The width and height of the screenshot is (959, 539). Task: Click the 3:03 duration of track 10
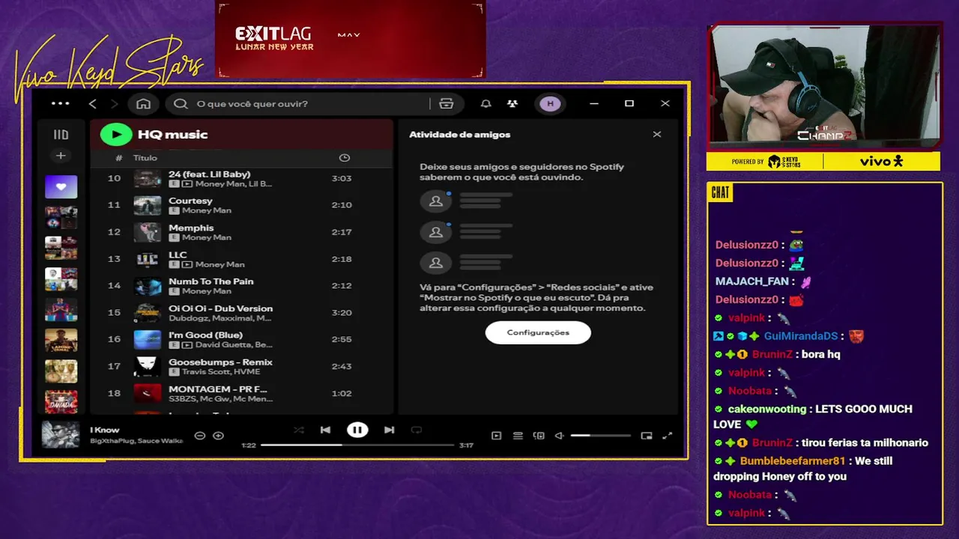pyautogui.click(x=342, y=178)
